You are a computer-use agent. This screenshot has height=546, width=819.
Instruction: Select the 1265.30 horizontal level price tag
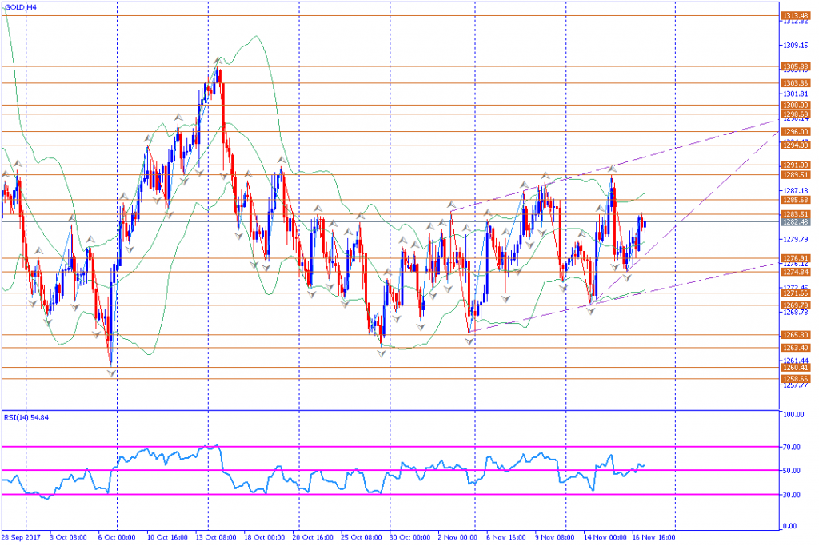click(x=795, y=335)
